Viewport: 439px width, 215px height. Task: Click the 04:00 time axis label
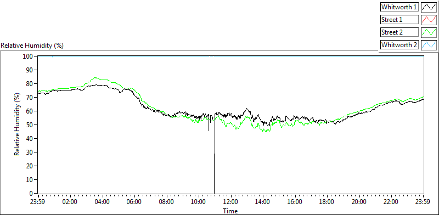tap(102, 202)
